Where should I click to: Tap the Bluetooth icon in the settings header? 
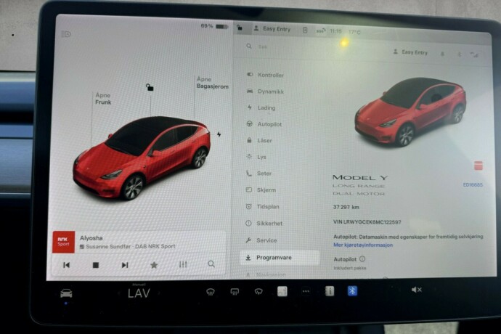coord(459,54)
